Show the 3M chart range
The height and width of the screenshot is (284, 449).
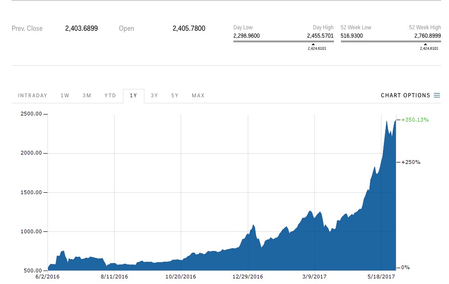point(87,96)
